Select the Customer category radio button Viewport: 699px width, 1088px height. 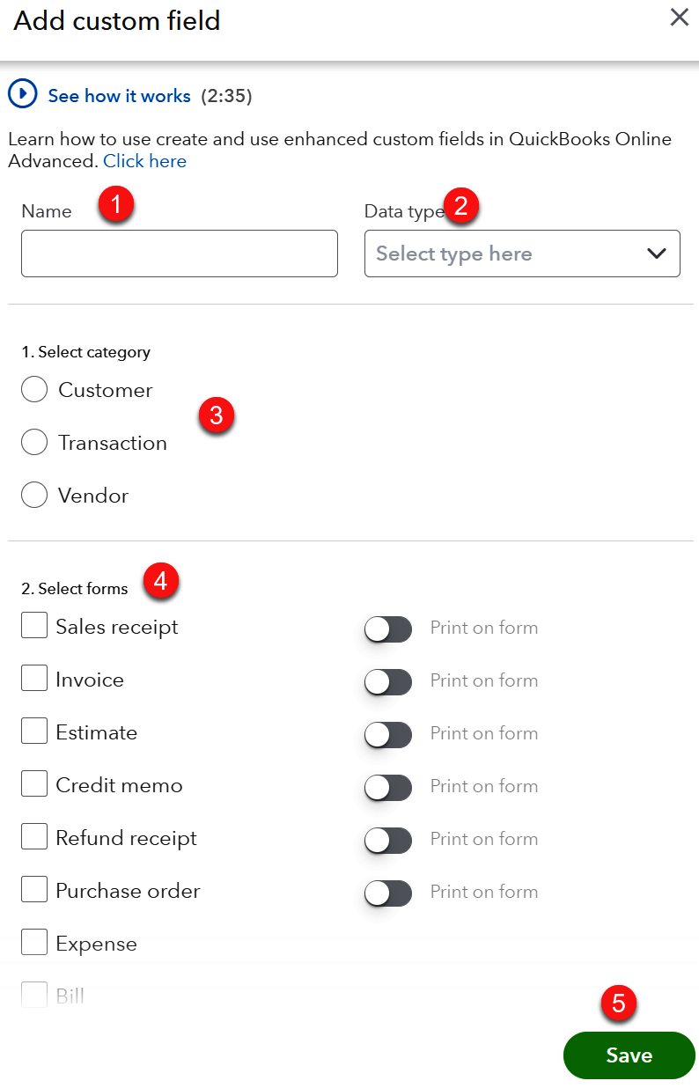[34, 390]
